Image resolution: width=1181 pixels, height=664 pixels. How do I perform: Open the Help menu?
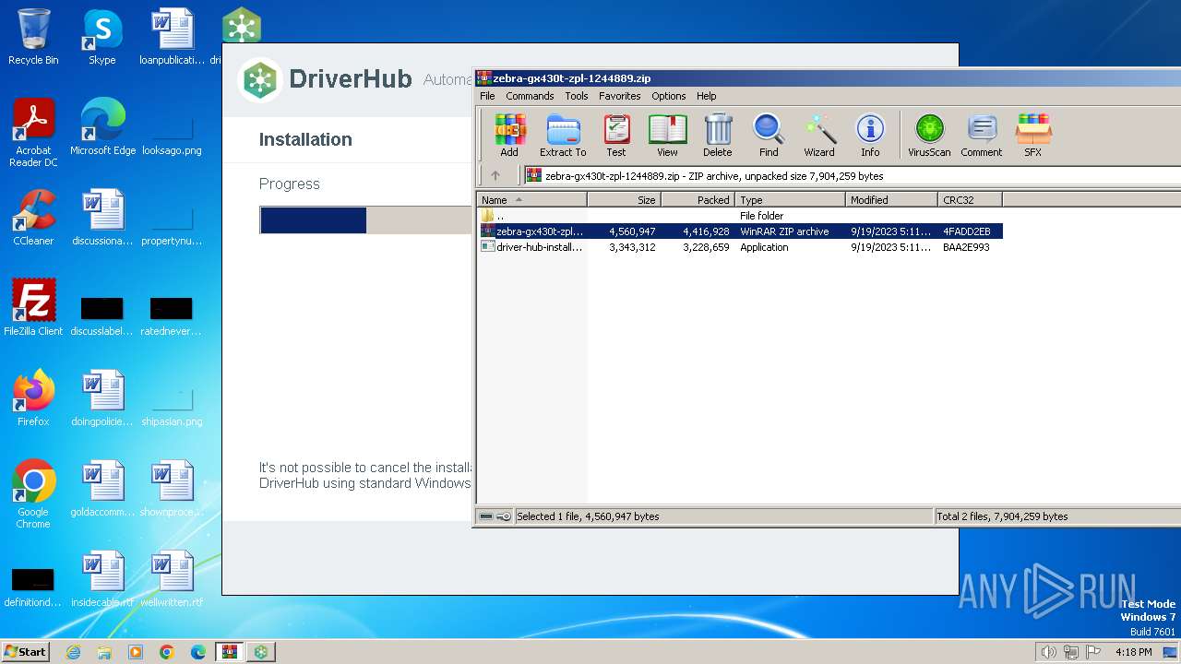click(707, 96)
